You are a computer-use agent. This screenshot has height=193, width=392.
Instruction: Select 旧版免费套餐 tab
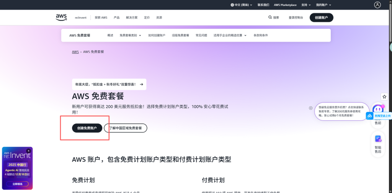181,36
